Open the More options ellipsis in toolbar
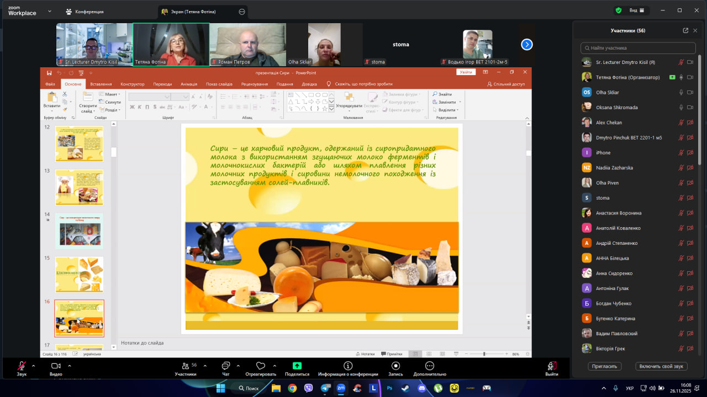Screen dimensions: 707x397 coord(429,366)
